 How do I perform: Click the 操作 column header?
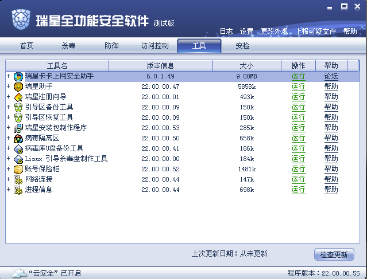(x=298, y=66)
